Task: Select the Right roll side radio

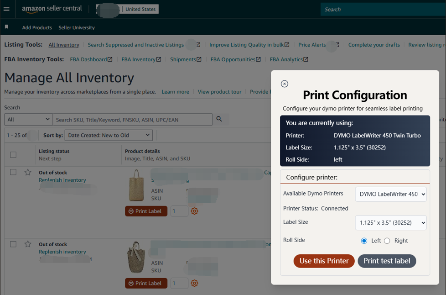Action: pyautogui.click(x=387, y=241)
